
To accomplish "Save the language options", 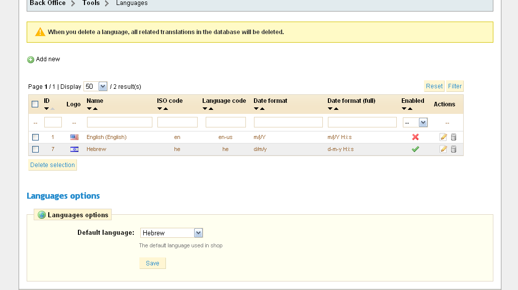I will tap(152, 263).
